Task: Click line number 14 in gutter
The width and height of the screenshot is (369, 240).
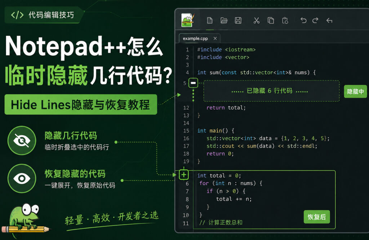Action: coord(186,123)
